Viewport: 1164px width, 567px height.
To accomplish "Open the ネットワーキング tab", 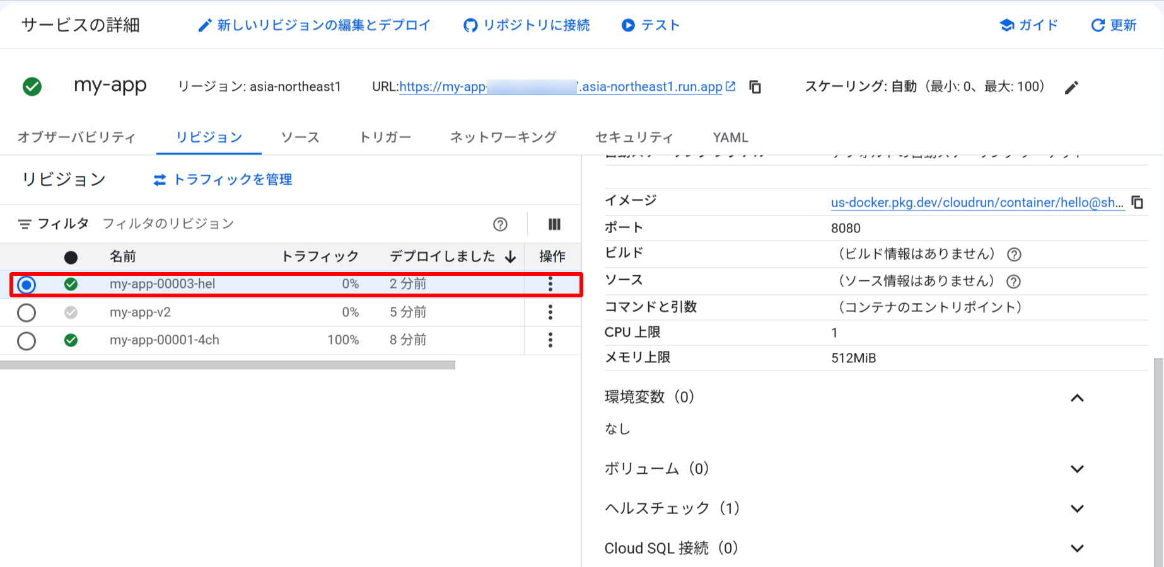I will 503,137.
